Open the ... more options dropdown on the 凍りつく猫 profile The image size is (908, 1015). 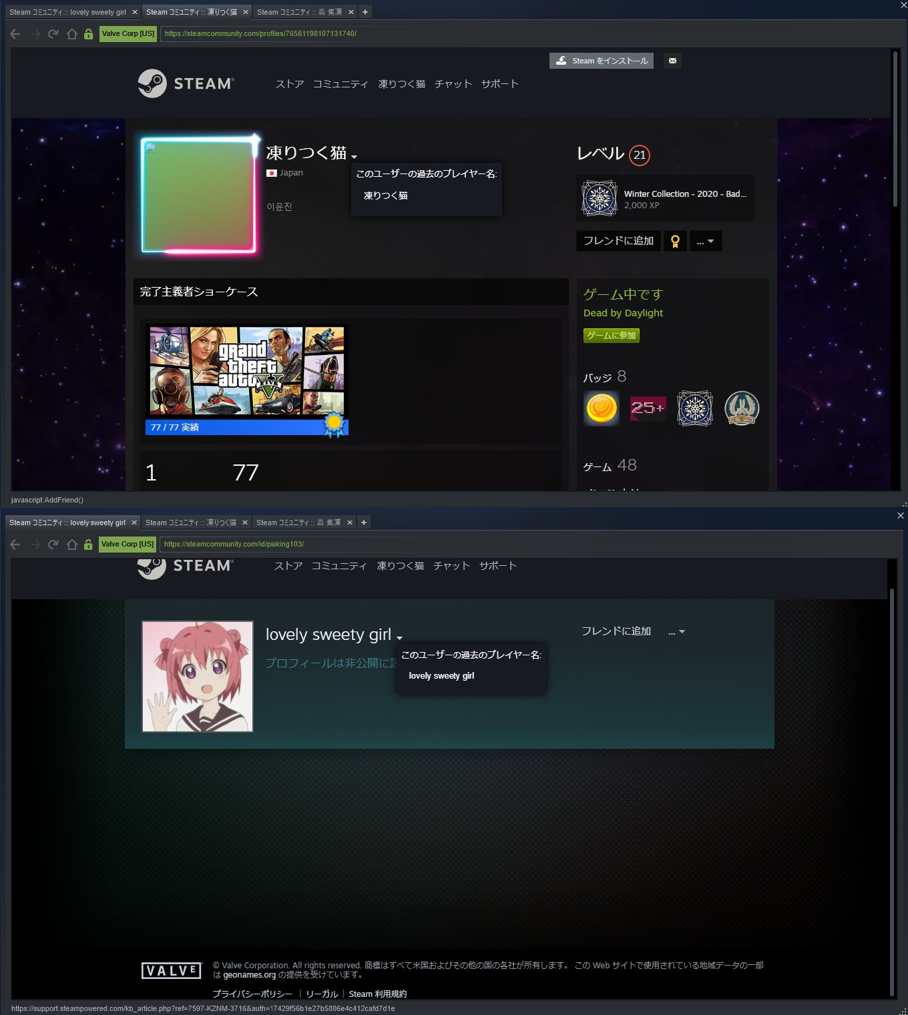click(706, 242)
